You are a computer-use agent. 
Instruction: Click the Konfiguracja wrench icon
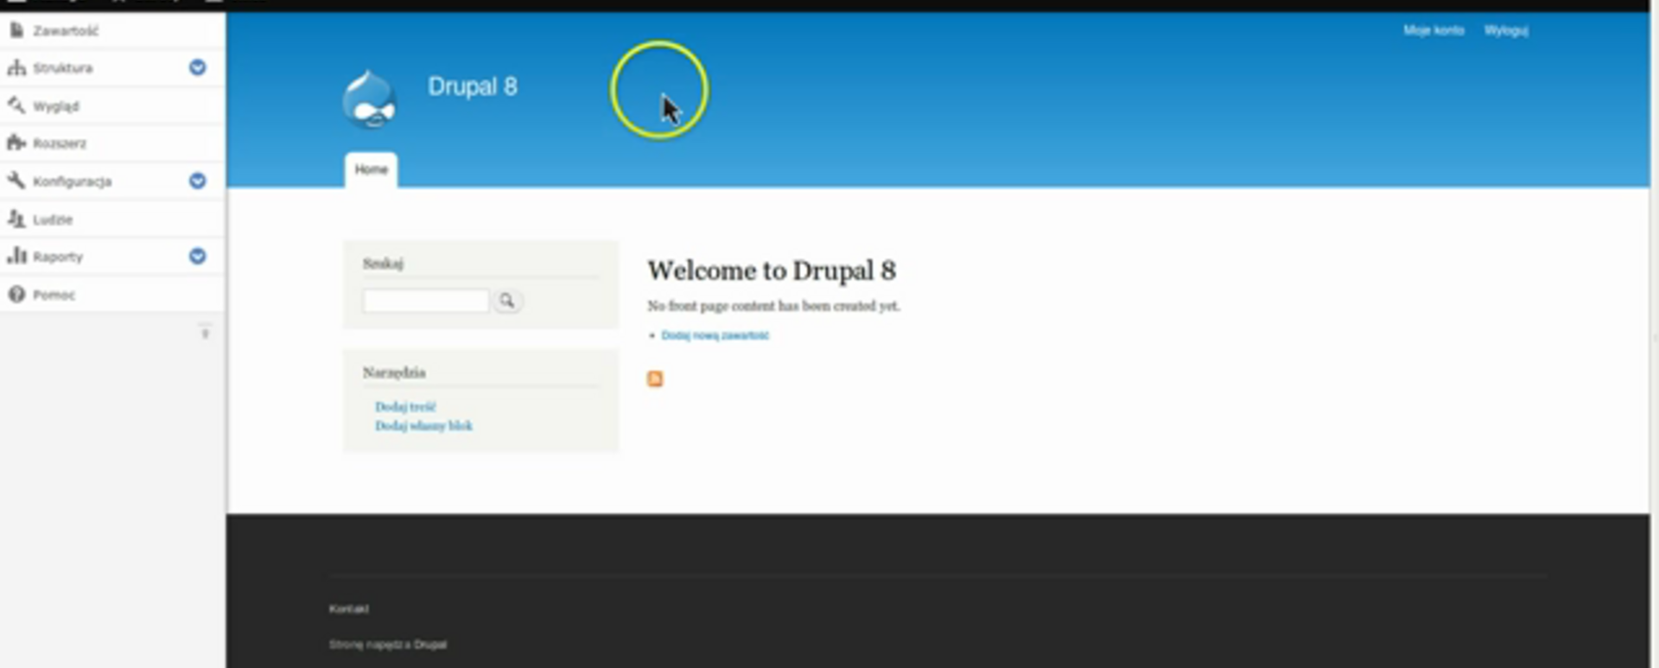(16, 181)
